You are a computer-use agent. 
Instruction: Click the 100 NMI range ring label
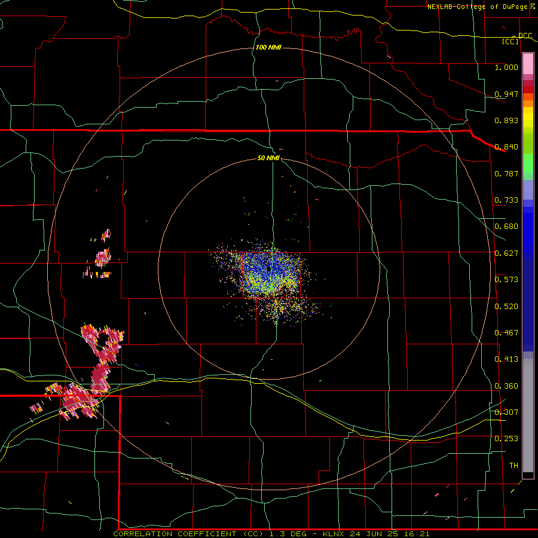click(x=268, y=47)
